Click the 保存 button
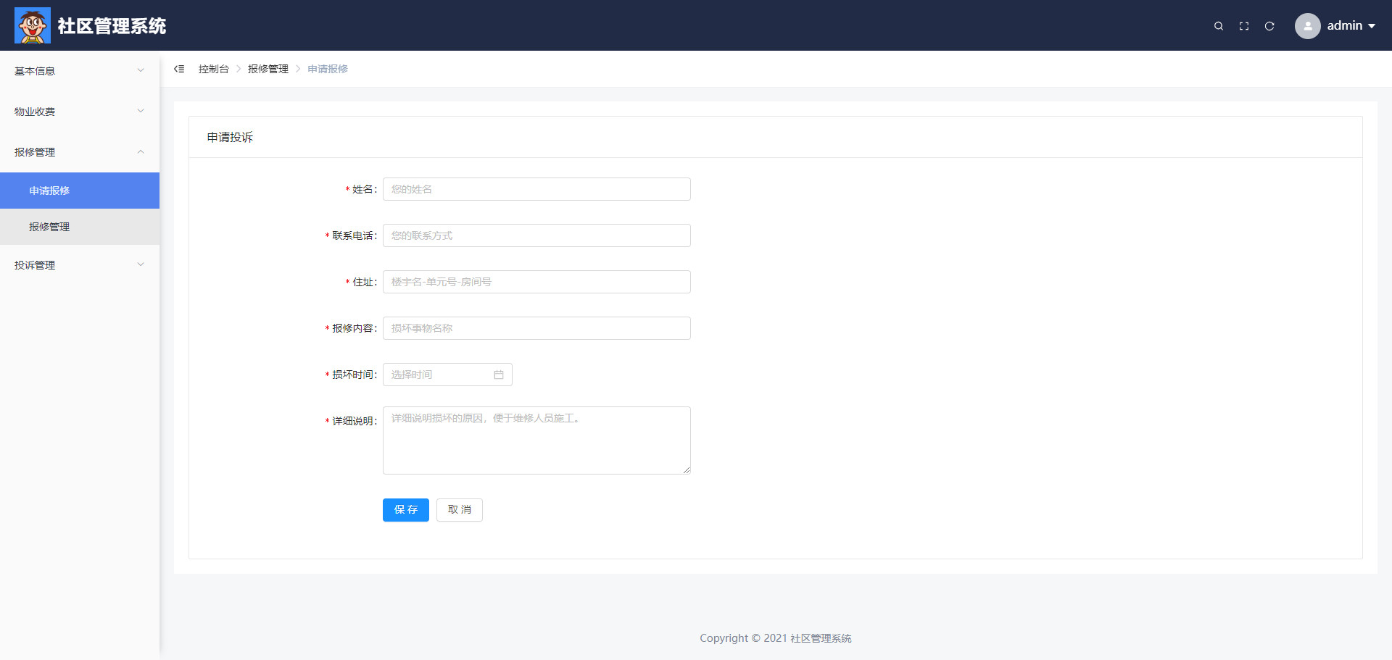This screenshot has width=1392, height=660. (406, 510)
